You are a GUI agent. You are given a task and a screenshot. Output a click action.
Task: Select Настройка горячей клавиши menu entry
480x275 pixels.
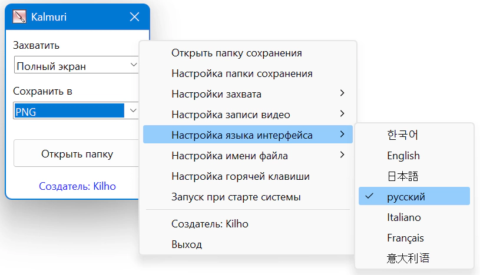[240, 176]
